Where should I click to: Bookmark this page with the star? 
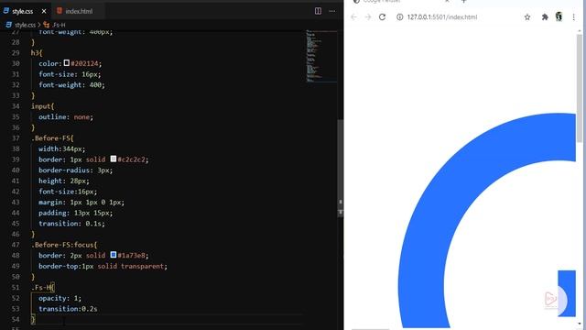pyautogui.click(x=527, y=17)
